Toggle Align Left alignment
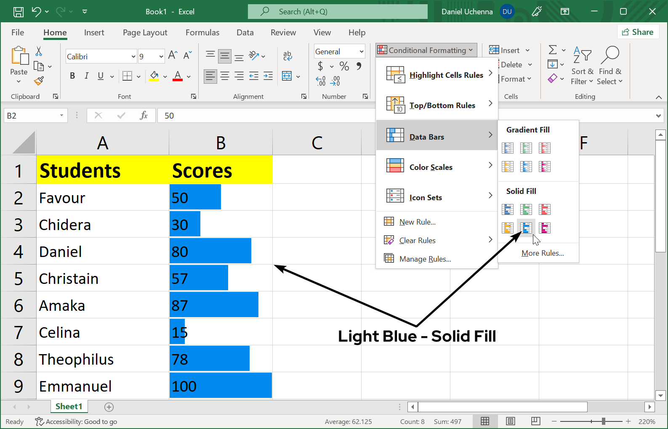This screenshot has height=429, width=668. [210, 76]
